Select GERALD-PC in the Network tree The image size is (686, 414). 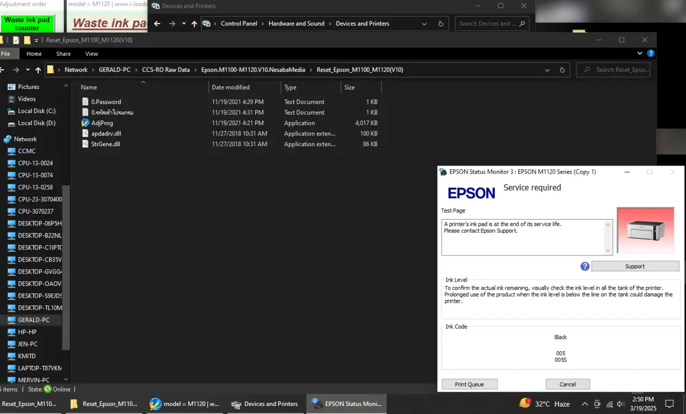point(33,320)
